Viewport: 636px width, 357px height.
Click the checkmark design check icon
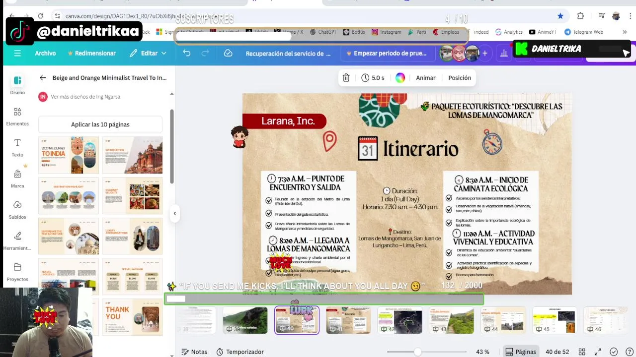[614, 352]
